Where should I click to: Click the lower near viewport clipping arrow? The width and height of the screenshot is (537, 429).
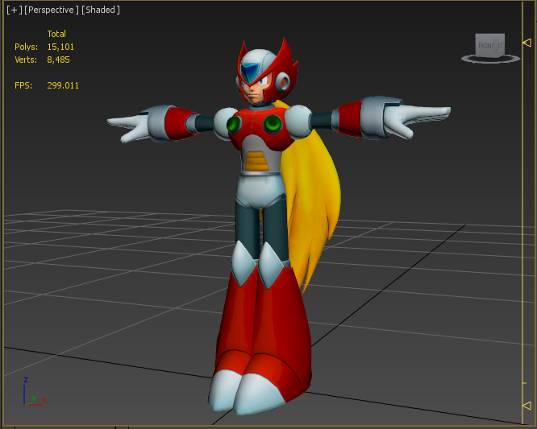pyautogui.click(x=527, y=406)
